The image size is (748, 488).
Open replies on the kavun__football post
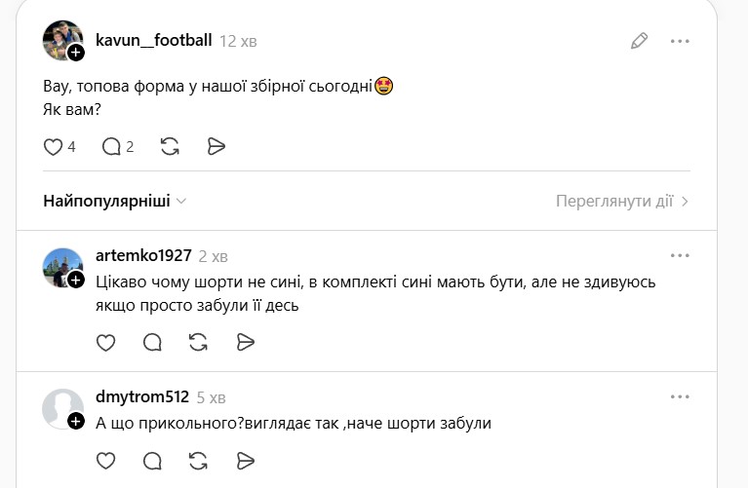tap(111, 146)
